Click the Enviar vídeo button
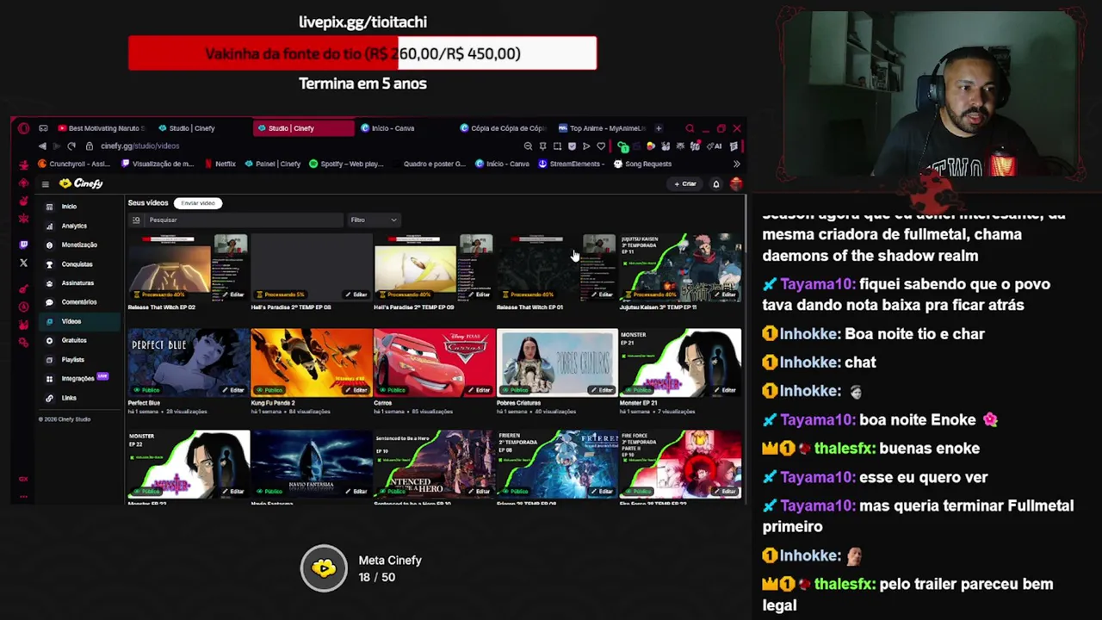 click(x=198, y=203)
